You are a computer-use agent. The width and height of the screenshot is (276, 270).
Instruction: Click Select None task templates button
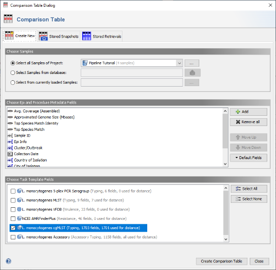click(249, 199)
